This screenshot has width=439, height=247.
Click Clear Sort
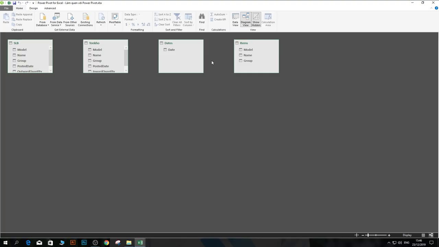(162, 25)
